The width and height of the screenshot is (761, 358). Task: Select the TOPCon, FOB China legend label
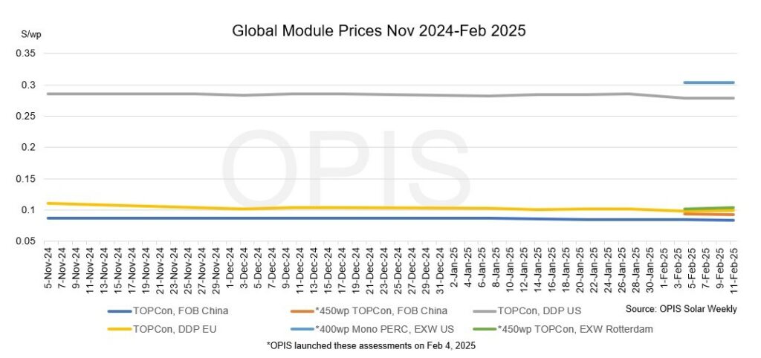(181, 311)
